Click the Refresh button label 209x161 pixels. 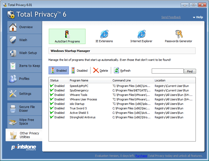(125, 71)
